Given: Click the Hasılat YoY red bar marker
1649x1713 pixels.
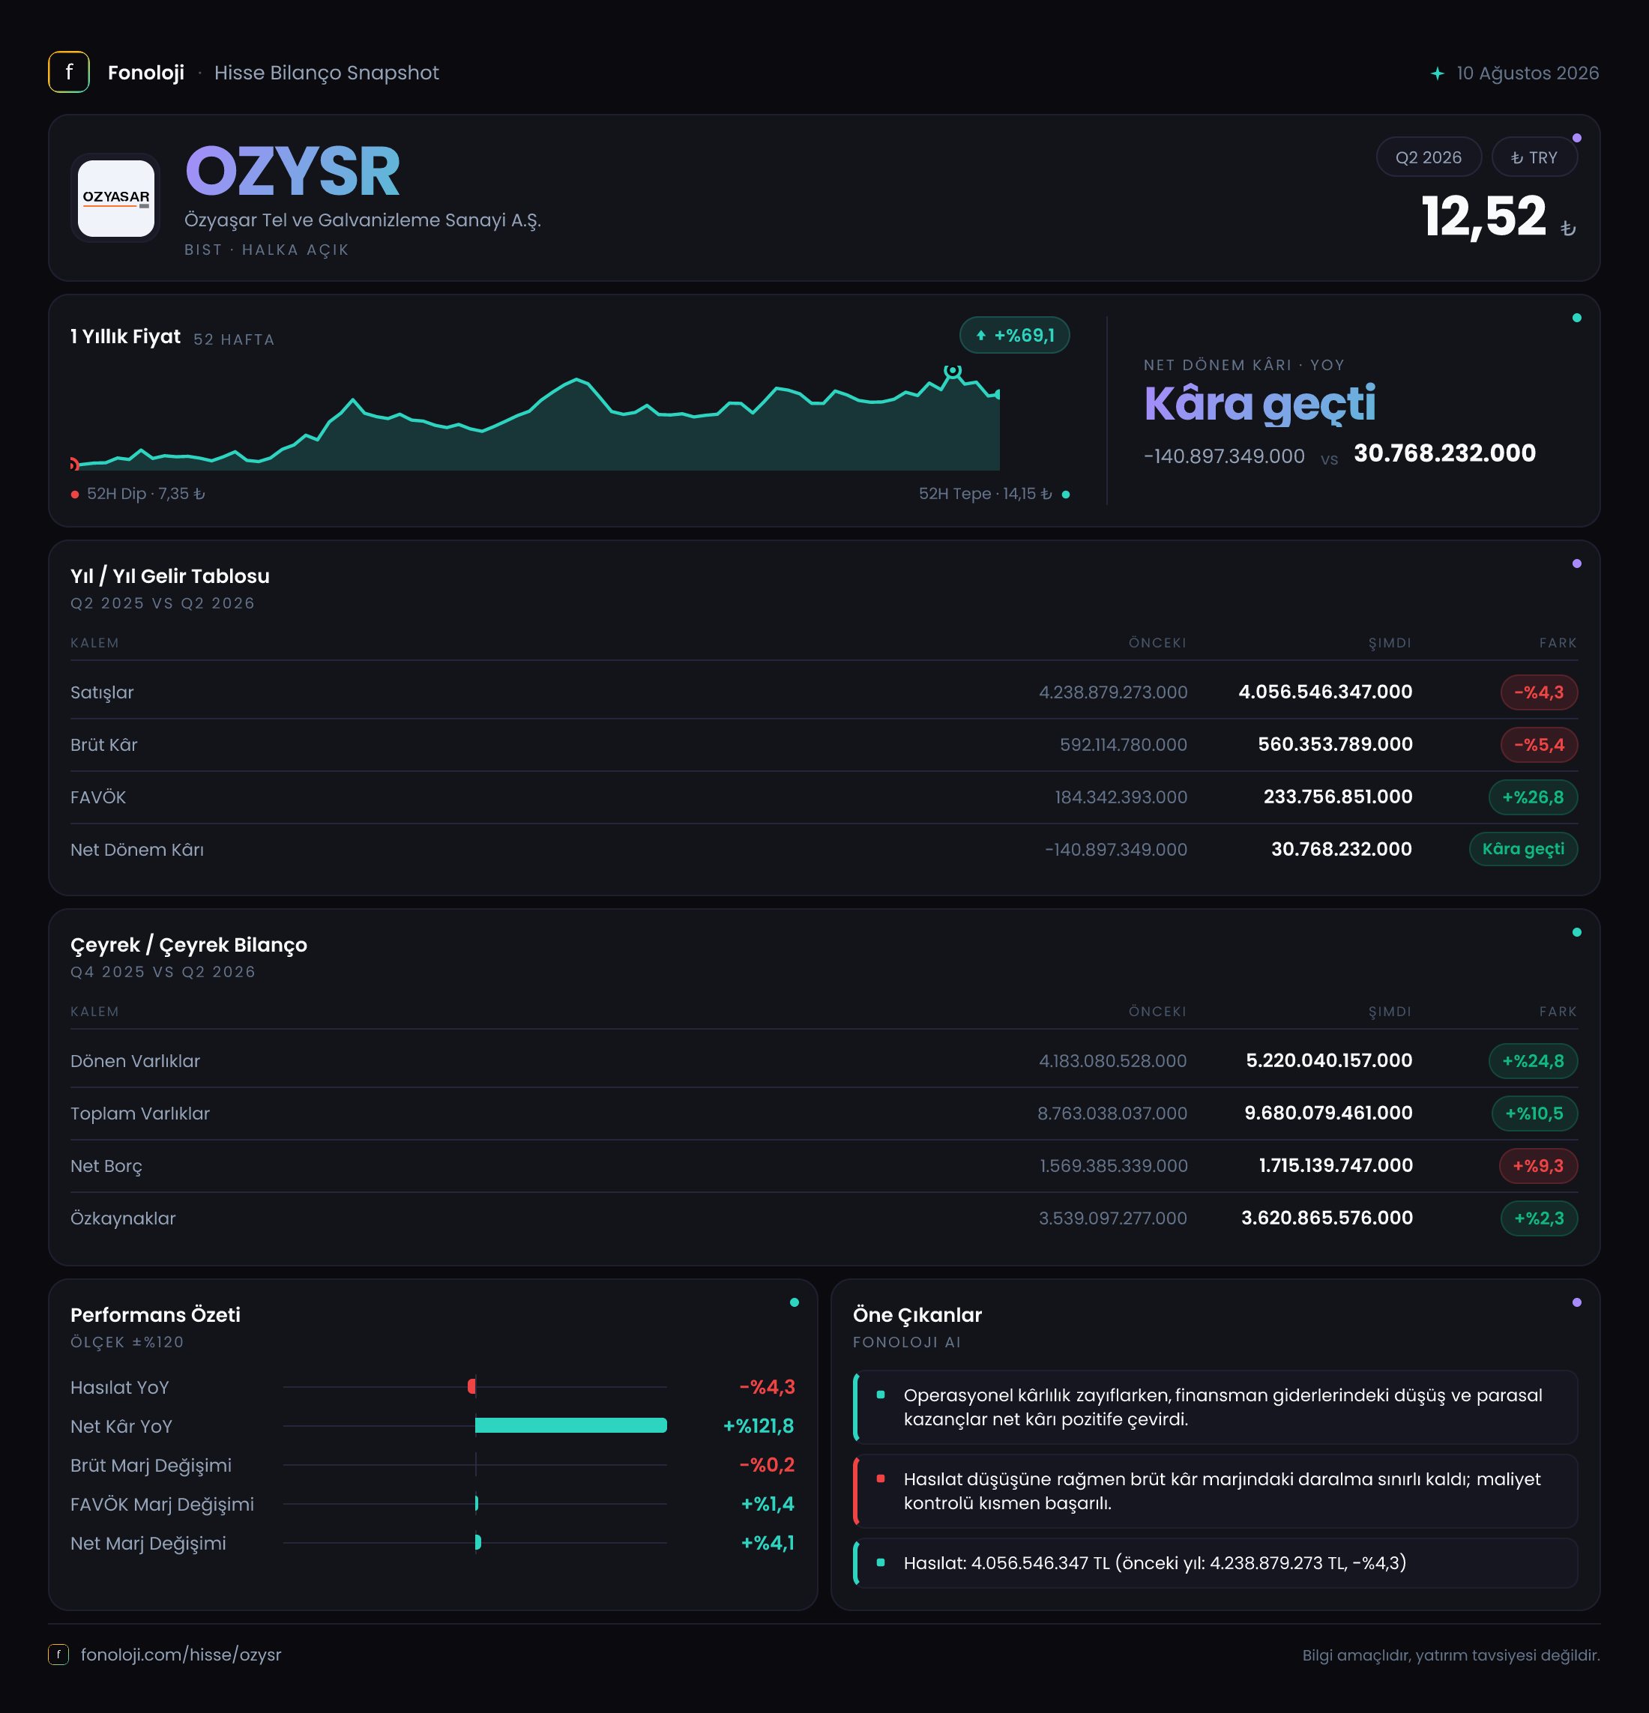Looking at the screenshot, I should [x=472, y=1386].
